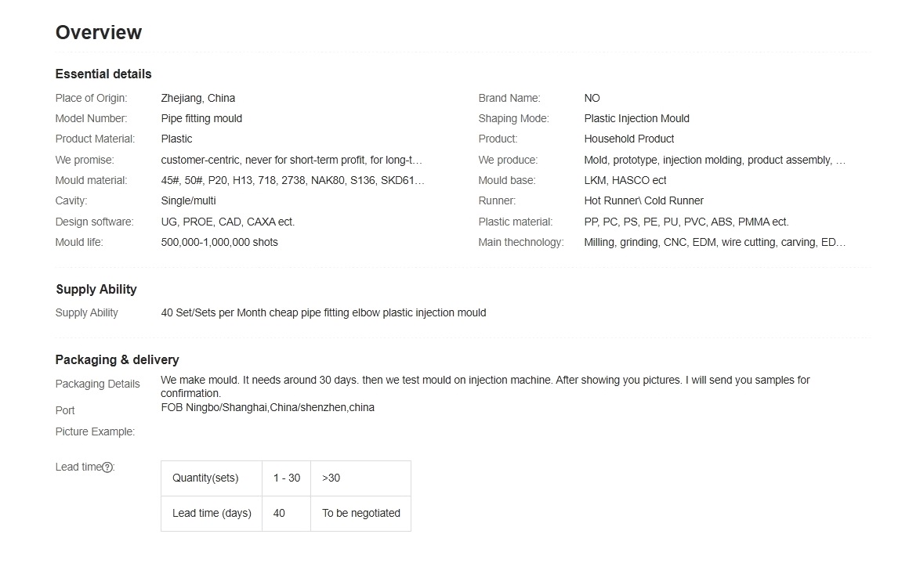Click the truncated "We promise" value text
Viewport: 909px width, 563px height.
[x=292, y=160]
